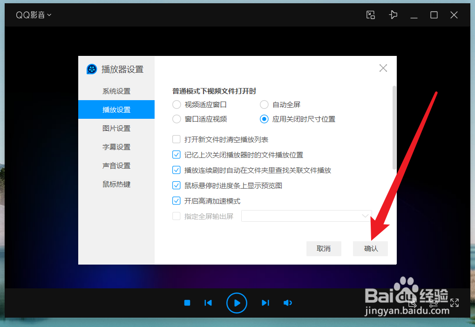Show the 鼠标热键 section
475x327 pixels.
pos(116,184)
